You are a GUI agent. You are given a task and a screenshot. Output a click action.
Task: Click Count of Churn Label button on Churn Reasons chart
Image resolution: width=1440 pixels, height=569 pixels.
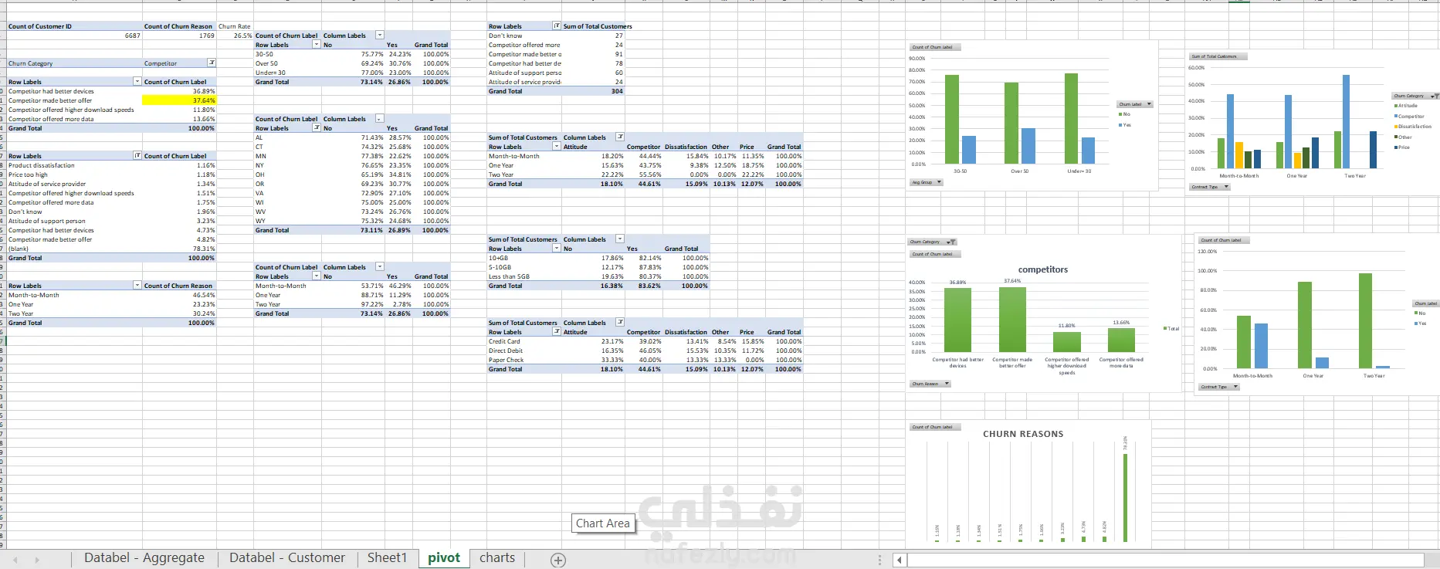pos(935,427)
